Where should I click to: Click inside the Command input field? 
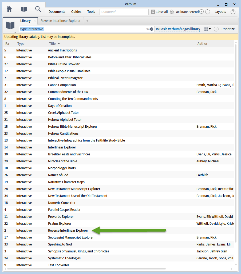(x=124, y=12)
